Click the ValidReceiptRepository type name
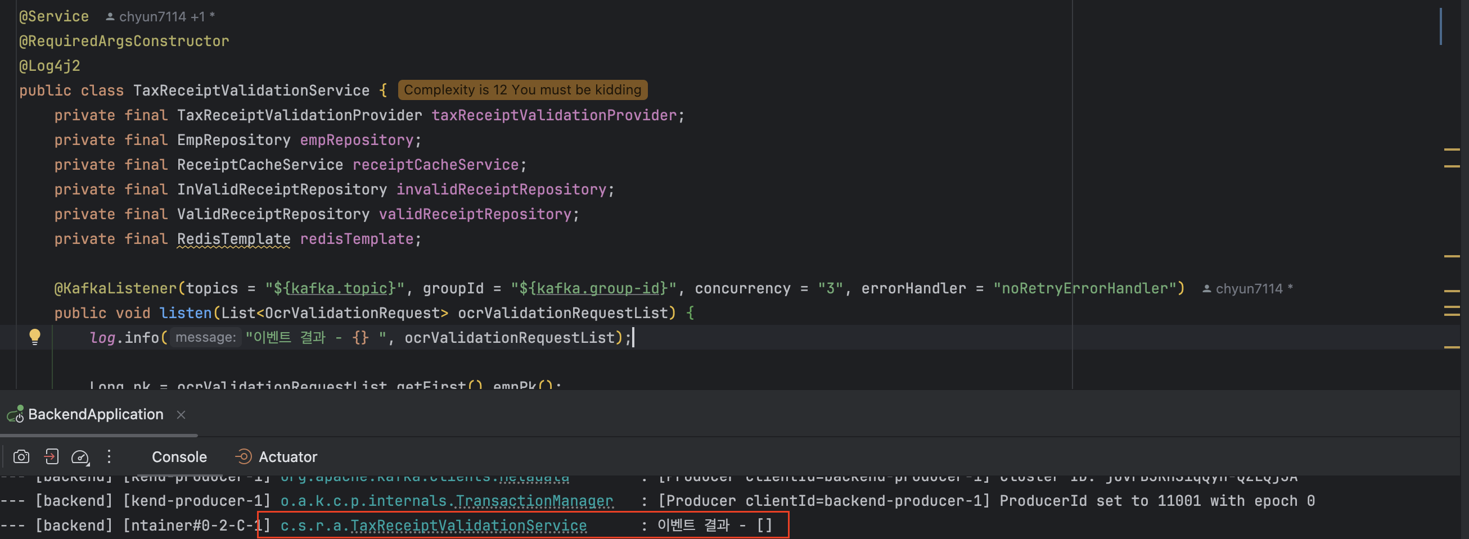 pos(273,214)
